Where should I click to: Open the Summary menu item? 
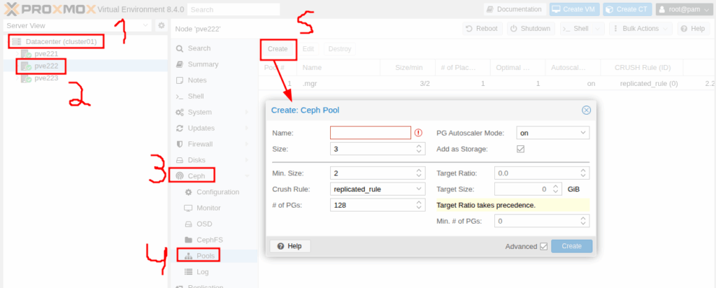pyautogui.click(x=203, y=64)
